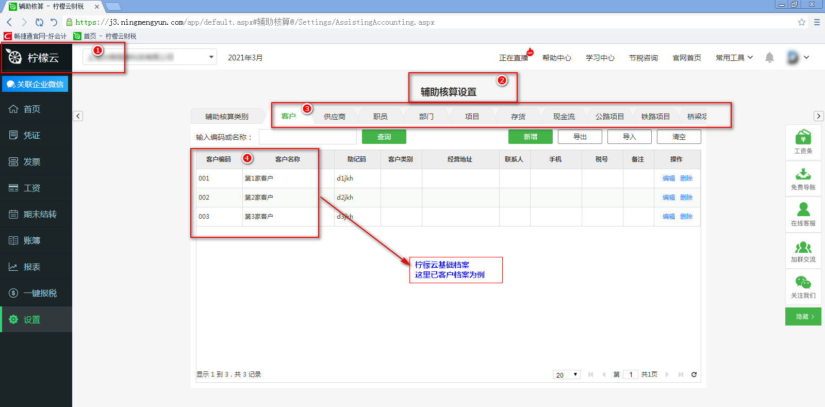This screenshot has height=407, width=825.
Task: Refresh the table using pager reload icon
Action: pyautogui.click(x=694, y=375)
